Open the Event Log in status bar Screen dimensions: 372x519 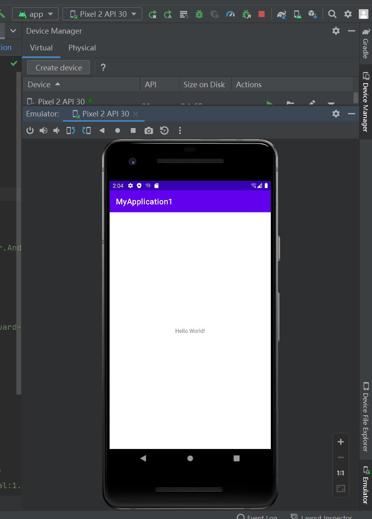pyautogui.click(x=257, y=517)
